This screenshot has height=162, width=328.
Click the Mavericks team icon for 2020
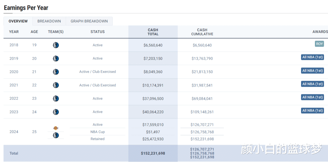pos(56,72)
